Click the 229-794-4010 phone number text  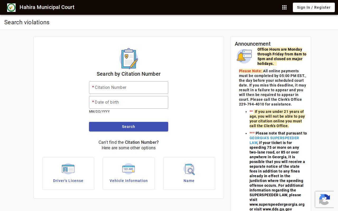(x=251, y=104)
